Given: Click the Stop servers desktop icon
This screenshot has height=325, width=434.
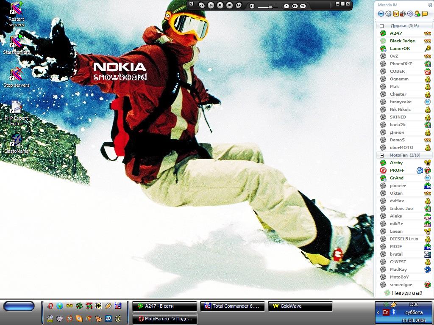Looking at the screenshot, I should click(x=16, y=77).
